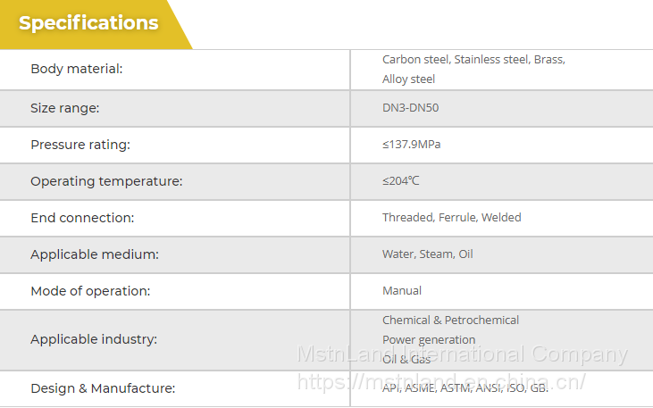Click the Applicable medium label
This screenshot has width=653, height=408.
click(x=95, y=254)
